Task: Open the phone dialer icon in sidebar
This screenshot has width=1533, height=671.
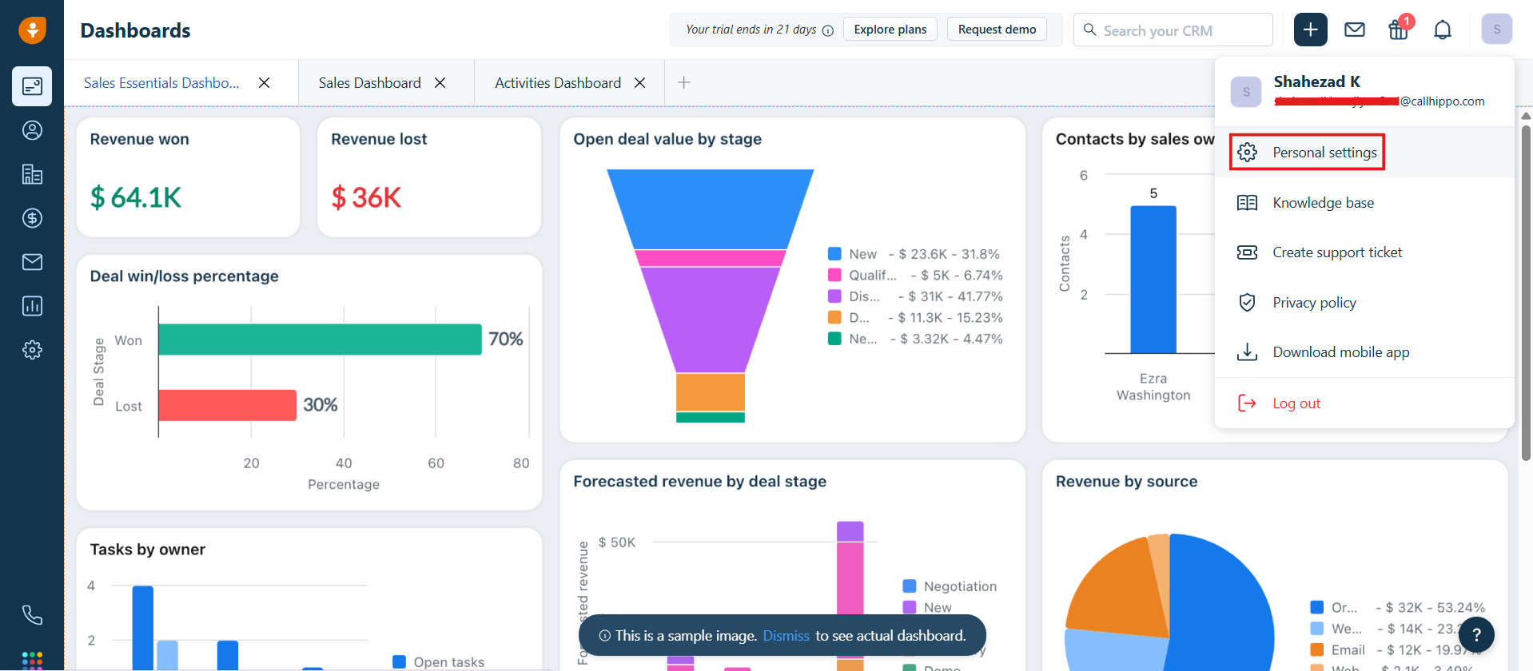Action: pos(32,615)
